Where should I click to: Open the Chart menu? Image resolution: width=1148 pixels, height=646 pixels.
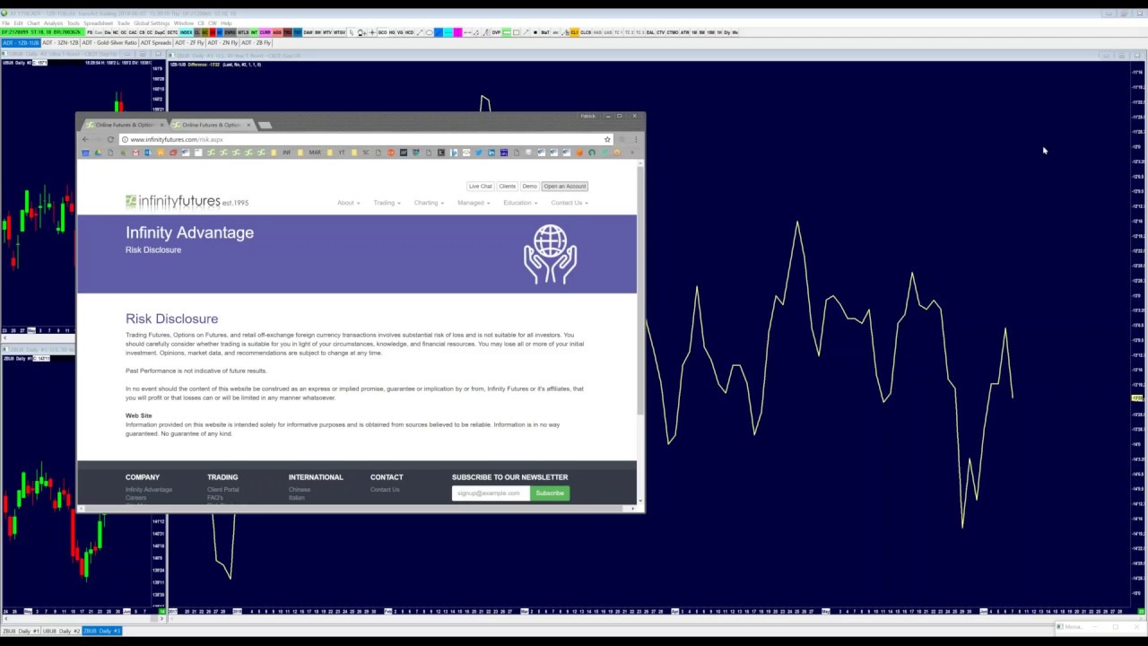pyautogui.click(x=33, y=23)
